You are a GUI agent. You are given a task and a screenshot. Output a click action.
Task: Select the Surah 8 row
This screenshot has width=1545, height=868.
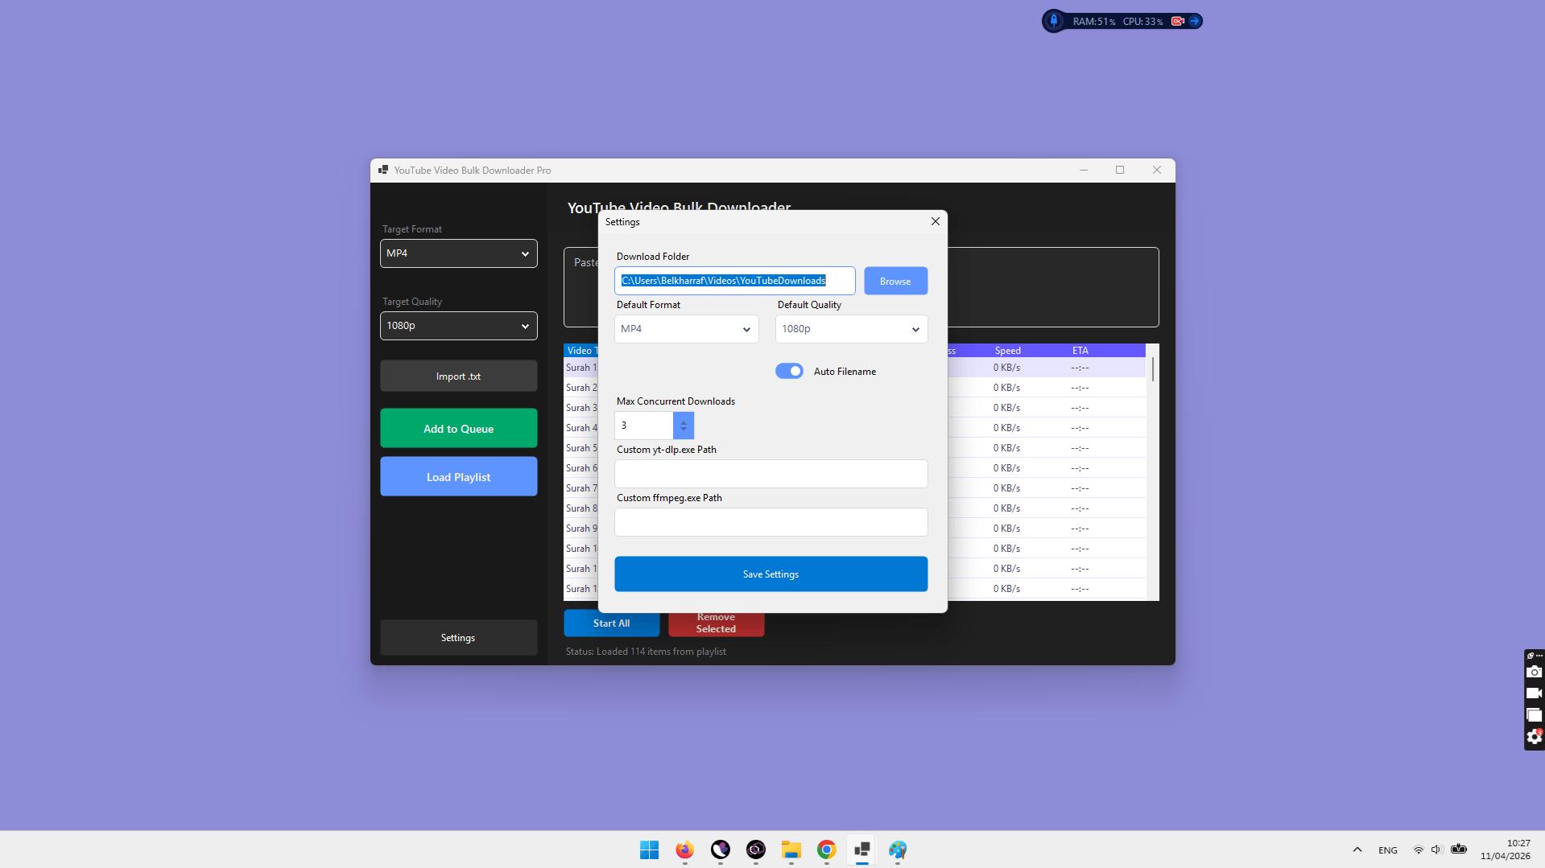point(581,508)
